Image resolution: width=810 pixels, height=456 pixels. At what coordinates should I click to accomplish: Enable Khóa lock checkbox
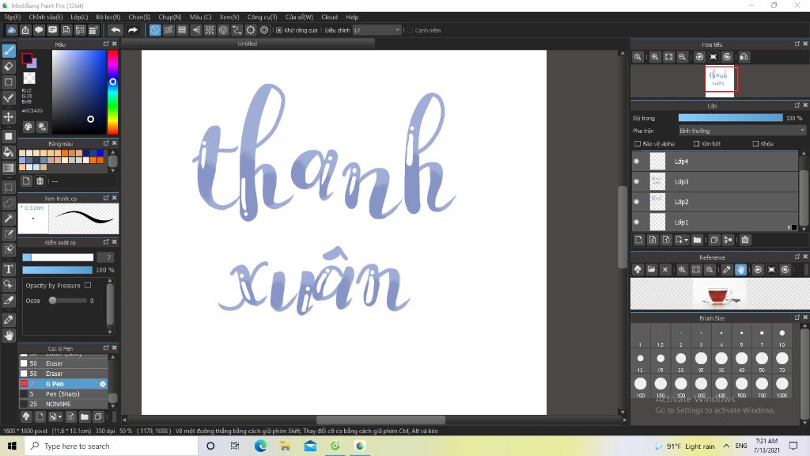(x=755, y=144)
